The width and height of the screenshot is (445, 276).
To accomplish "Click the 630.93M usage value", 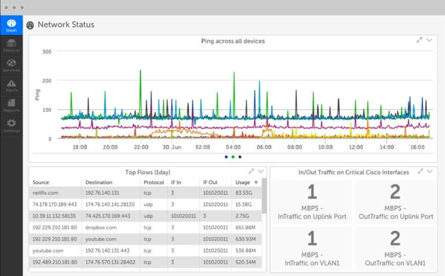I will (246, 239).
